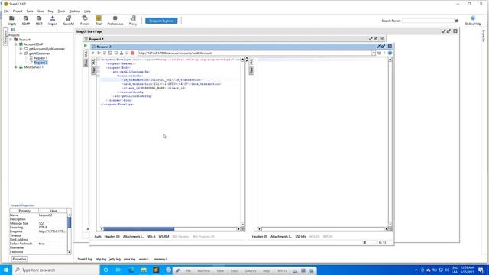This screenshot has width=489, height=275.
Task: Click the grid icon atop Navigator panel
Action: coord(13,30)
